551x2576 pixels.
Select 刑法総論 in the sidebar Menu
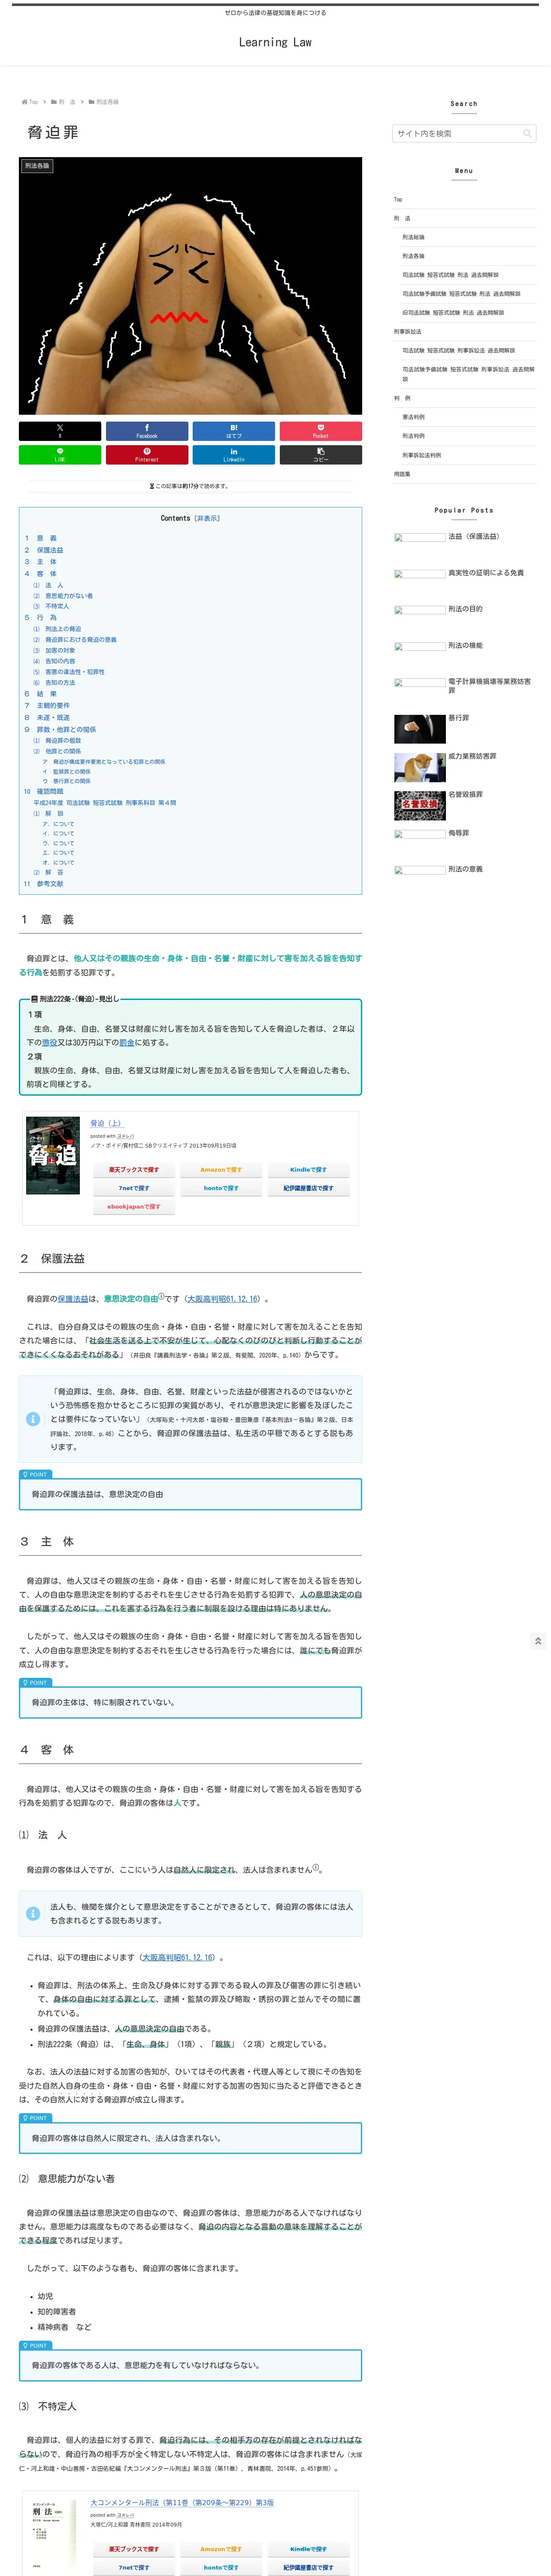pyautogui.click(x=413, y=237)
